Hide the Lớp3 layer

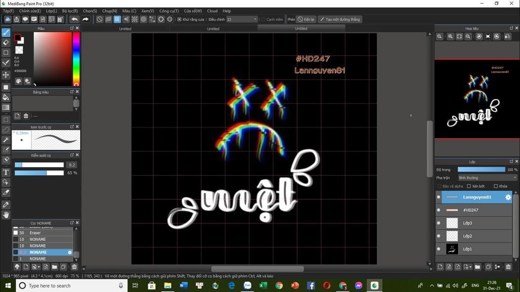439,223
